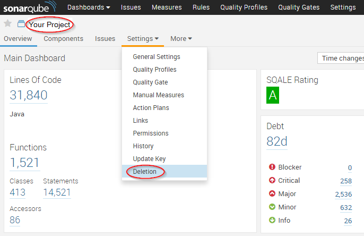The height and width of the screenshot is (236, 364).
Task: Click the Your Project title link
Action: click(x=49, y=24)
